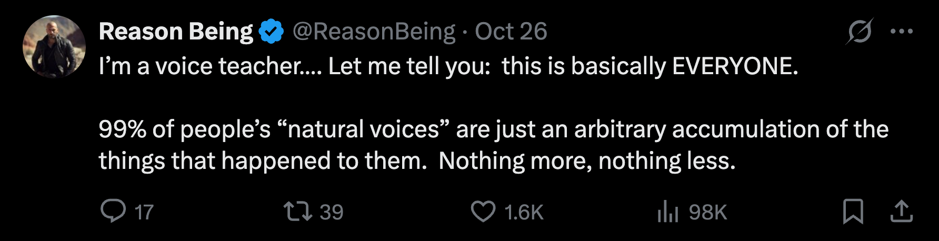Bookmark this tweet
This screenshot has height=241, width=939.
click(853, 212)
